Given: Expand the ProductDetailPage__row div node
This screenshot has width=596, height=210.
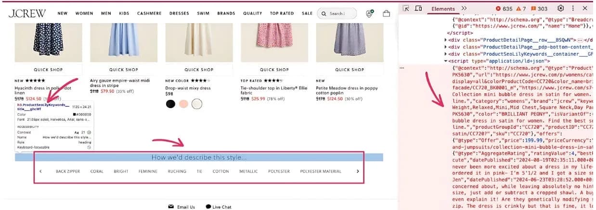Looking at the screenshot, I should [446, 40].
